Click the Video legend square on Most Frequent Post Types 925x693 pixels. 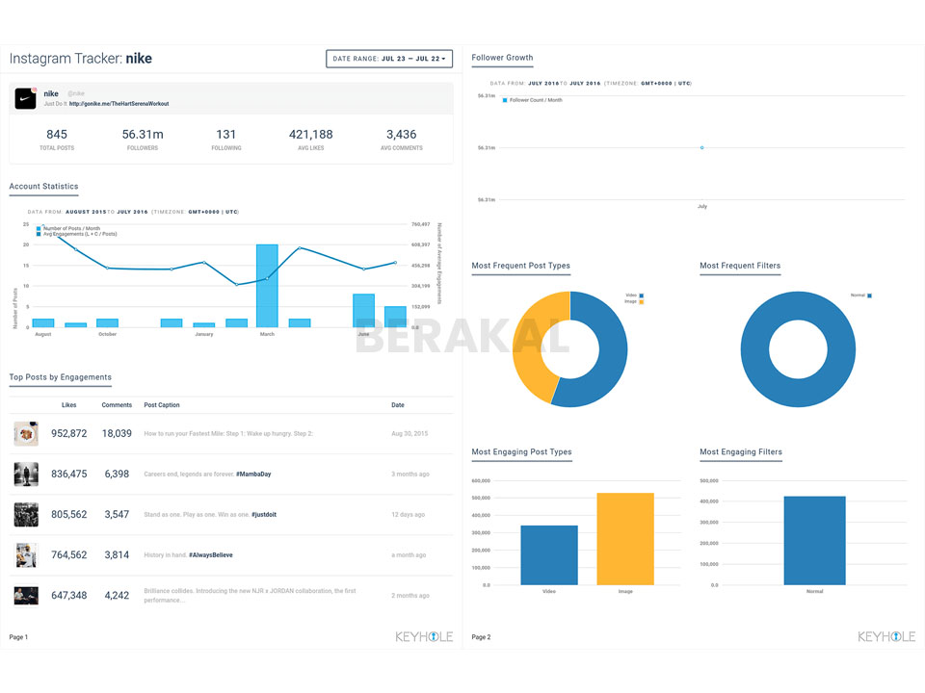coord(640,295)
